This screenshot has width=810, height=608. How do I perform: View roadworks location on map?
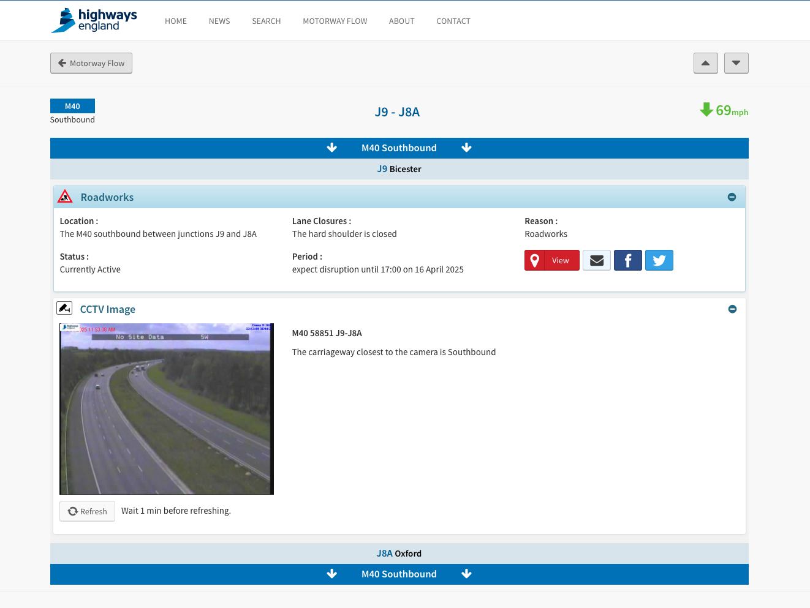tap(552, 260)
